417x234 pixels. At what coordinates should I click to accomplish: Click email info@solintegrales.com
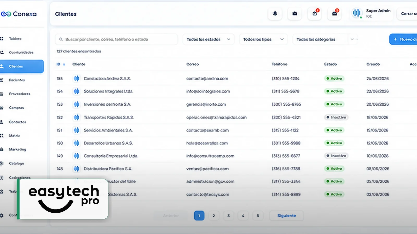point(208,91)
